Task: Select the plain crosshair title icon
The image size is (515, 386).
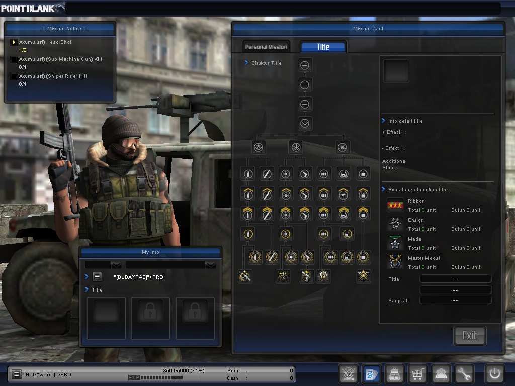Action: click(286, 174)
